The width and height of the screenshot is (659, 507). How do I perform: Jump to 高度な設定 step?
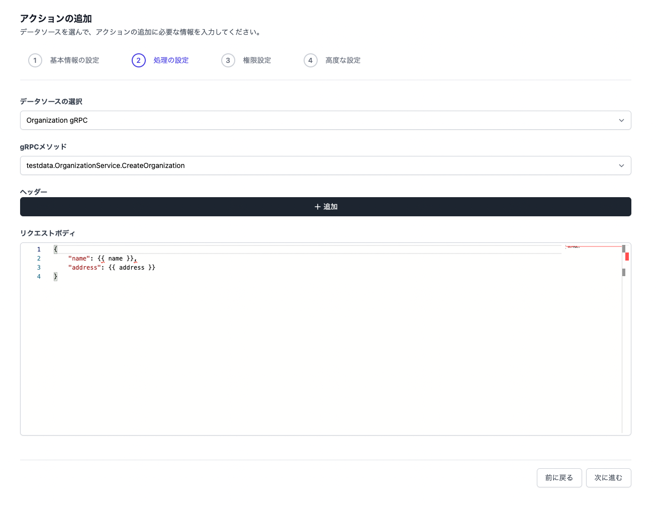(x=343, y=60)
